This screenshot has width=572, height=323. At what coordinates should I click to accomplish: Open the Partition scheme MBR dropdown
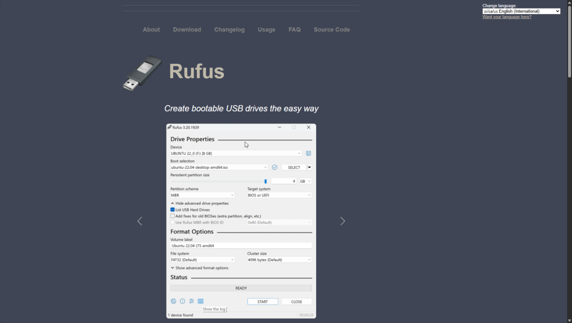(202, 195)
